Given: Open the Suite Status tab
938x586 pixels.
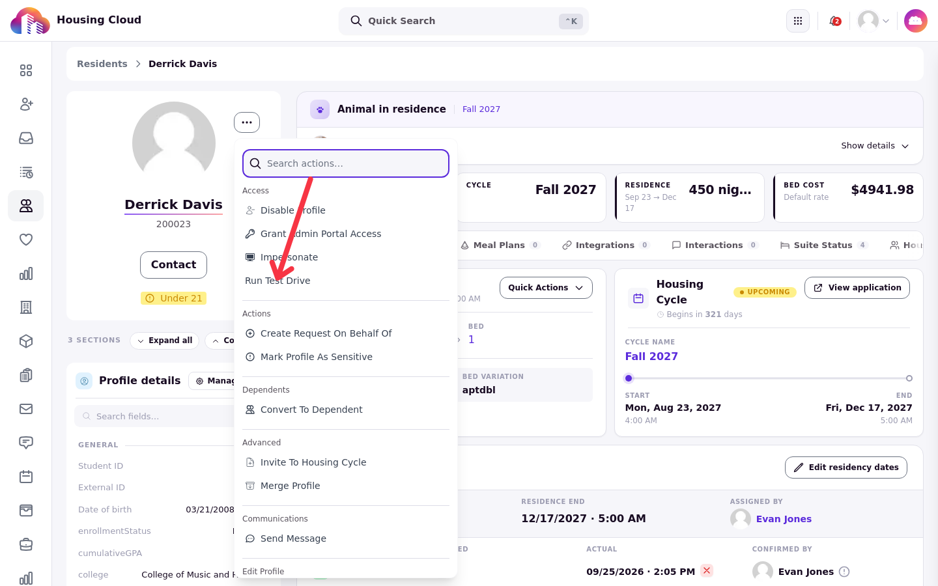Looking at the screenshot, I should click(x=824, y=245).
